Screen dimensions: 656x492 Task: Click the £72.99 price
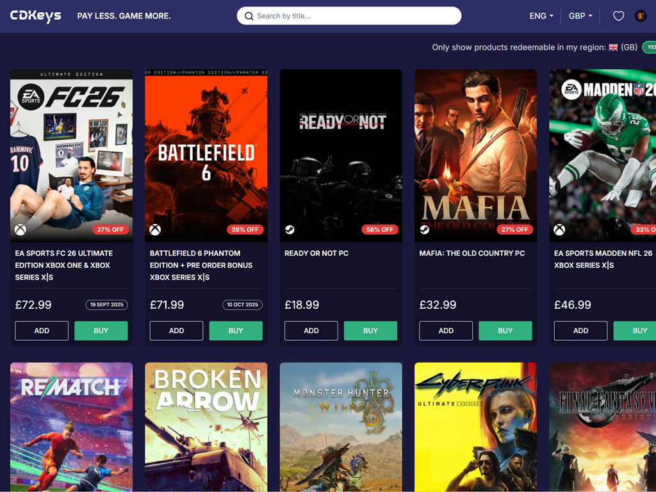33,304
